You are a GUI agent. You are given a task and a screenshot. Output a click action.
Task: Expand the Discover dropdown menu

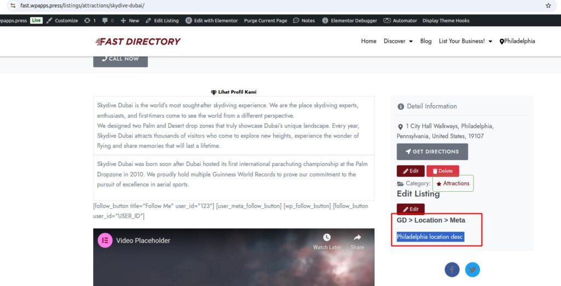pos(398,41)
